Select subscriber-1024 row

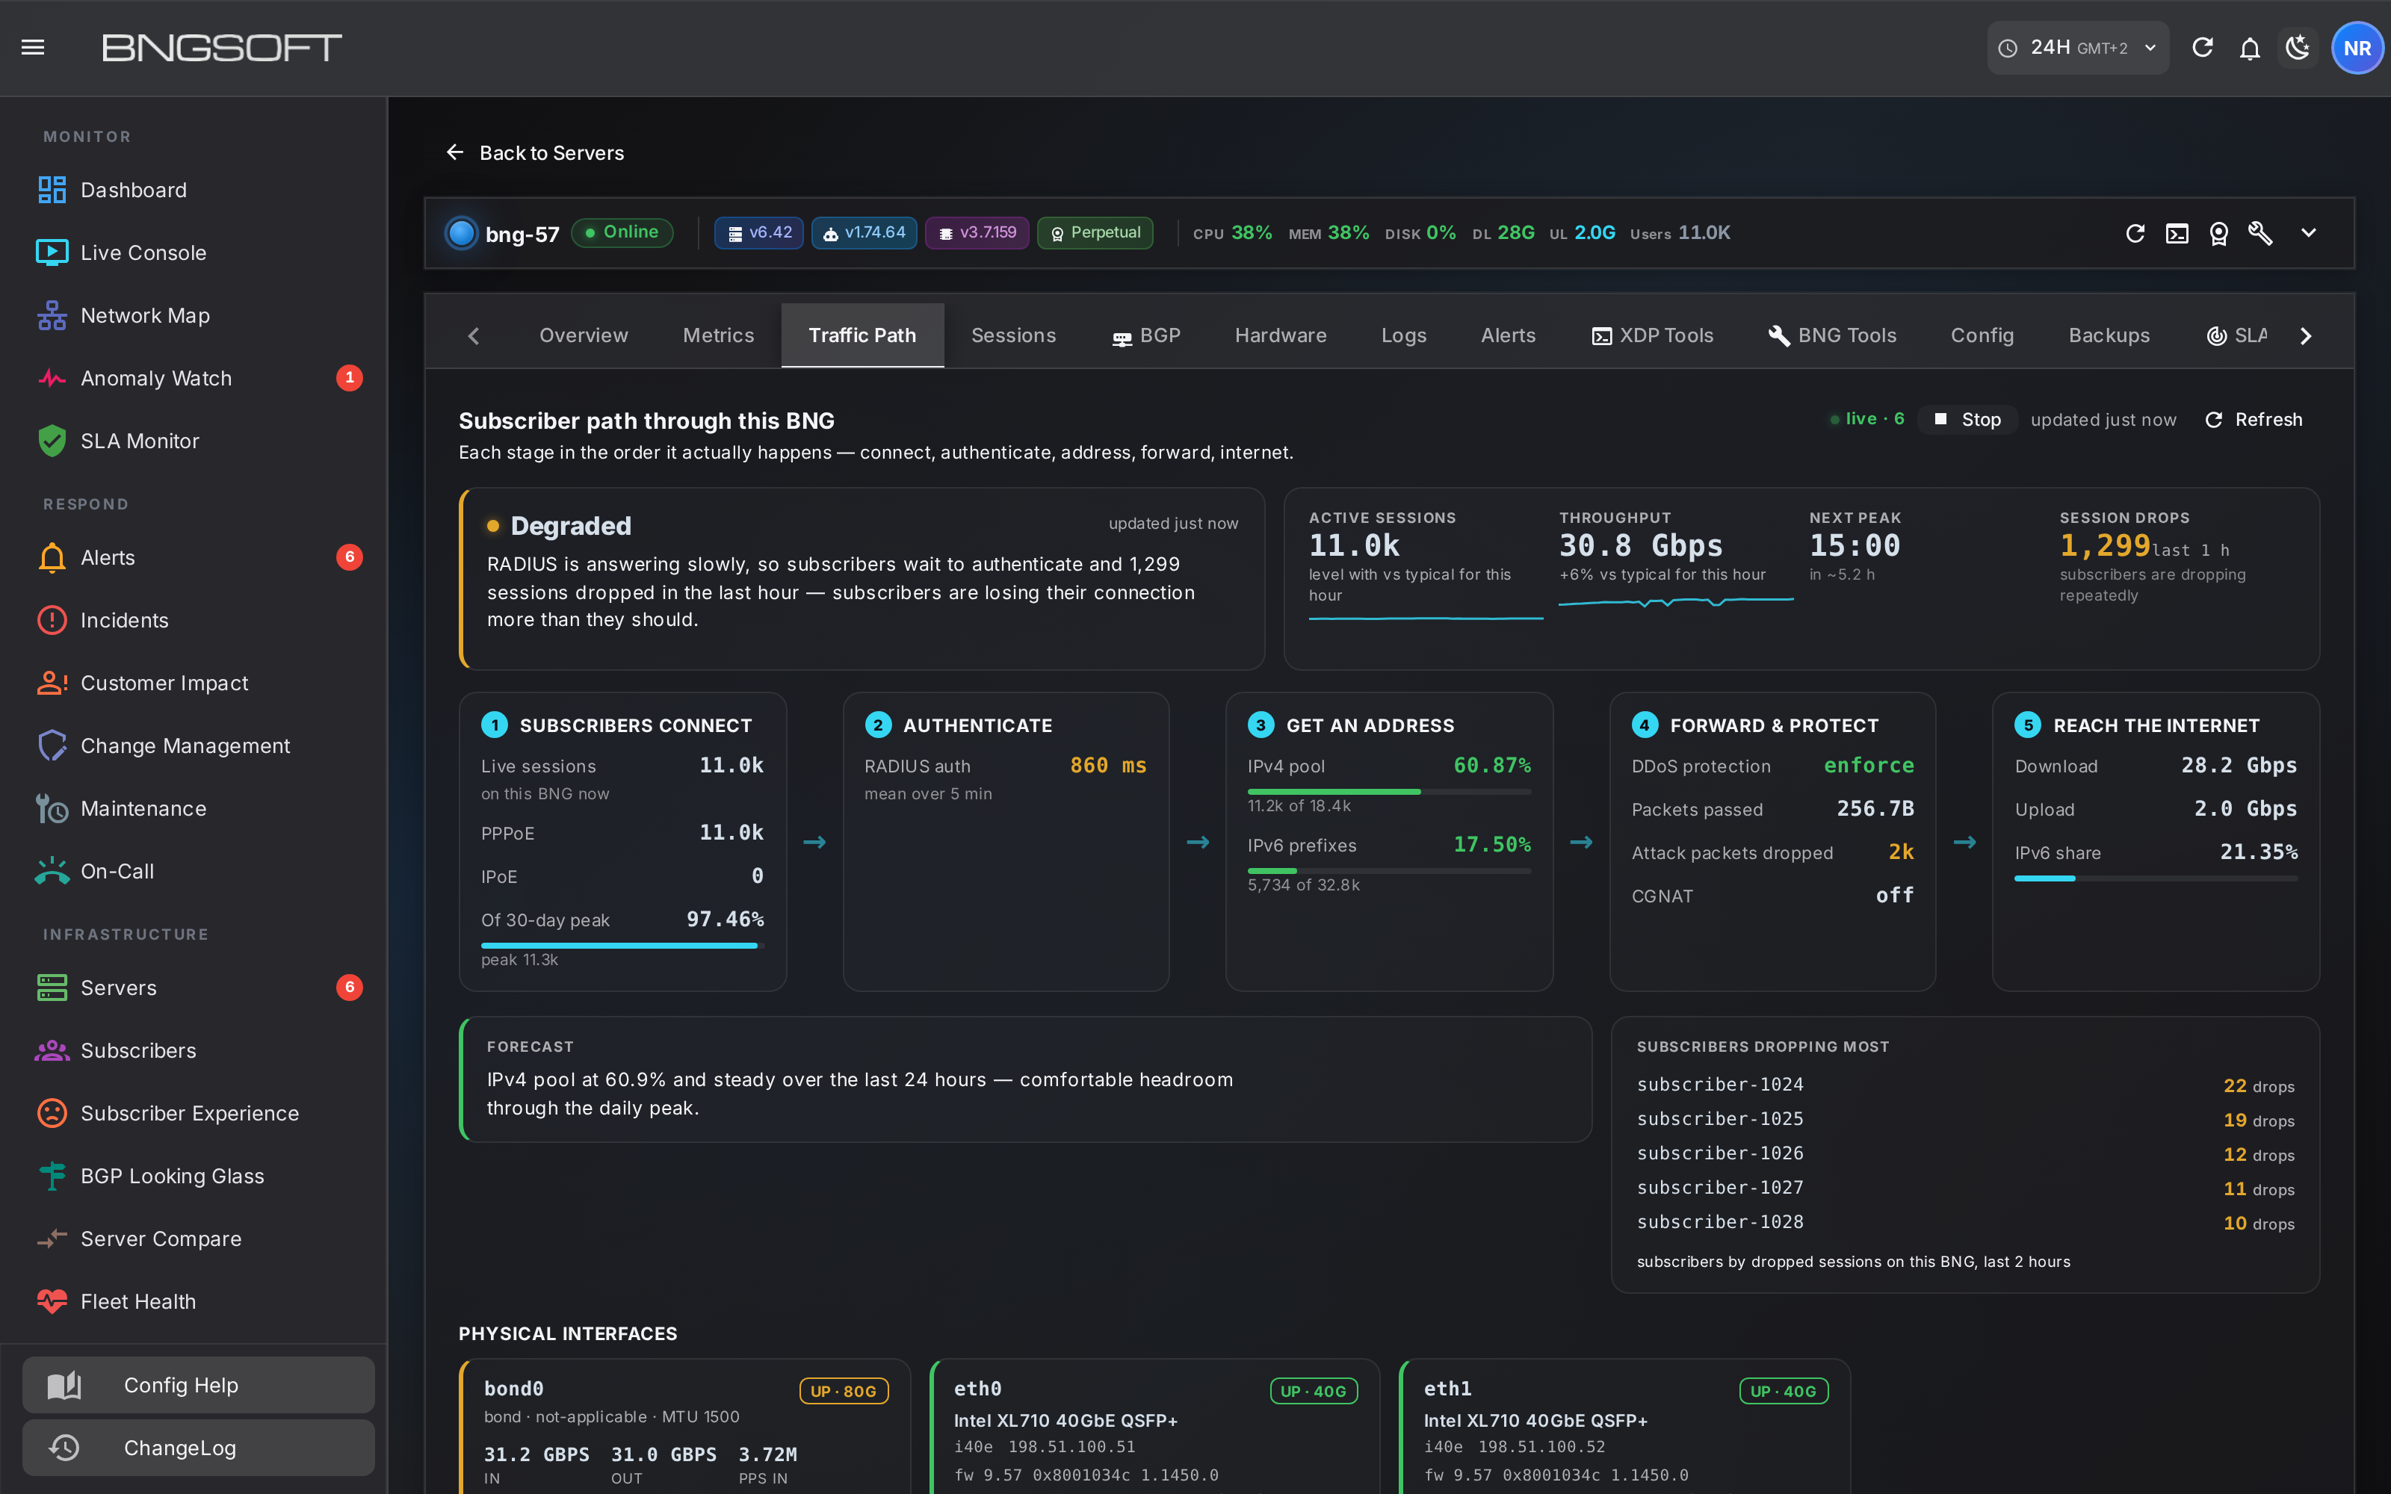pyautogui.click(x=1965, y=1085)
